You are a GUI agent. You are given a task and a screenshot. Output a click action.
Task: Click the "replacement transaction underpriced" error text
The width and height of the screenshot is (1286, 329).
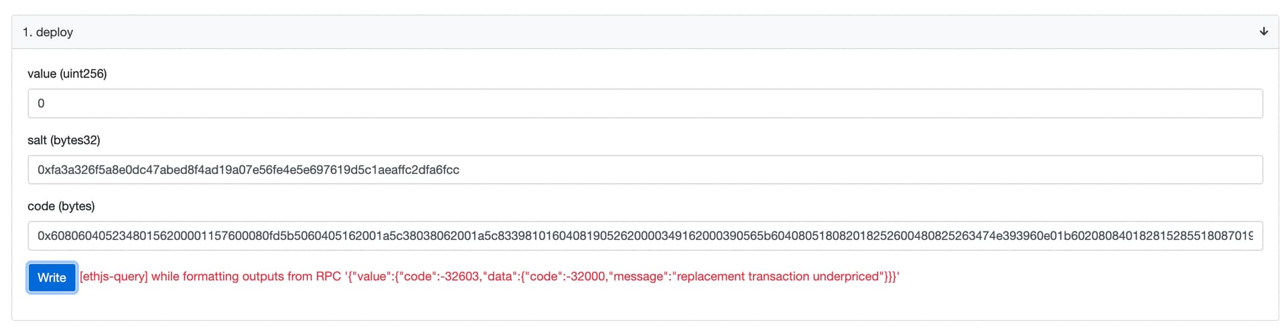pos(777,276)
